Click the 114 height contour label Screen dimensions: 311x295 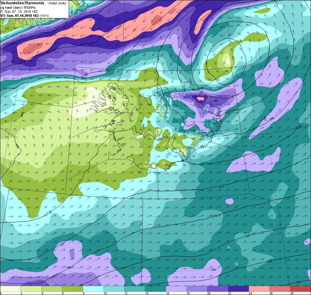[x=231, y=97]
